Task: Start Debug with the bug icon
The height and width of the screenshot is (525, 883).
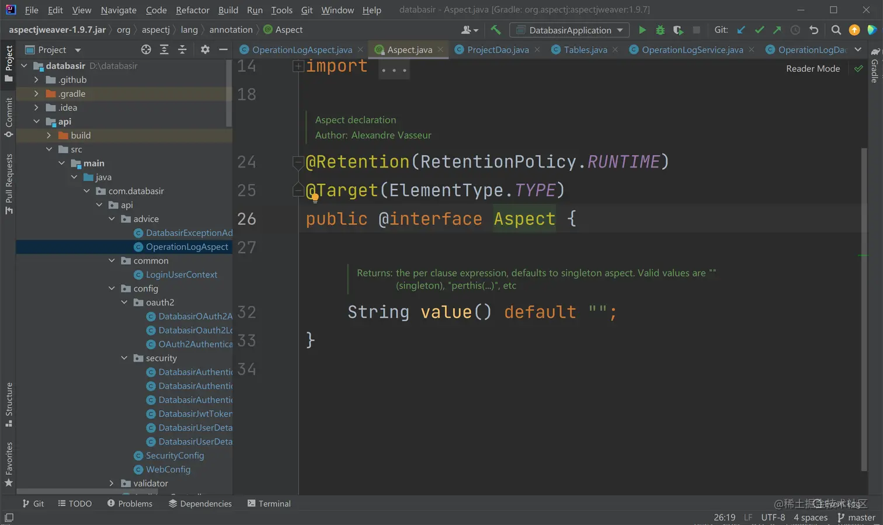Action: click(660, 30)
